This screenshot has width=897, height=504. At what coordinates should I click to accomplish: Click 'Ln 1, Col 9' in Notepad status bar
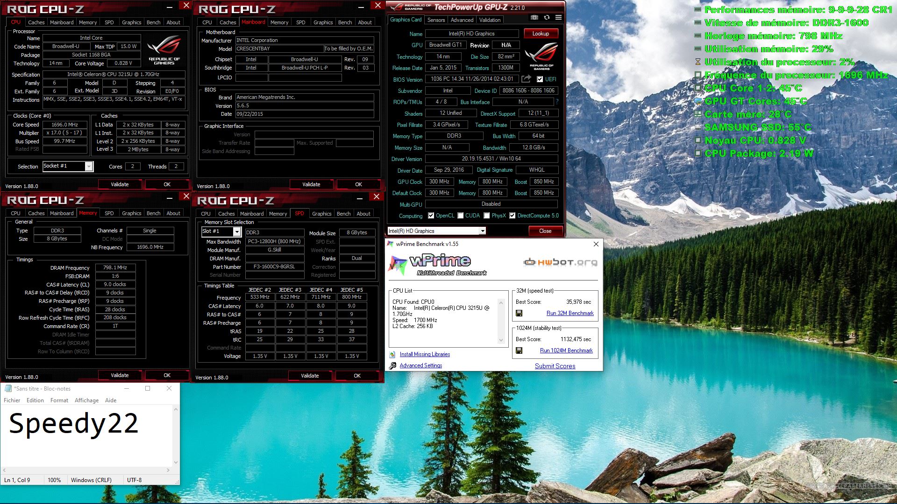[x=17, y=480]
